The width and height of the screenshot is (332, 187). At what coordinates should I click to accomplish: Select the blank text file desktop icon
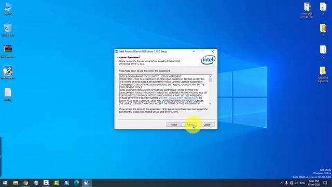[x=8, y=94]
